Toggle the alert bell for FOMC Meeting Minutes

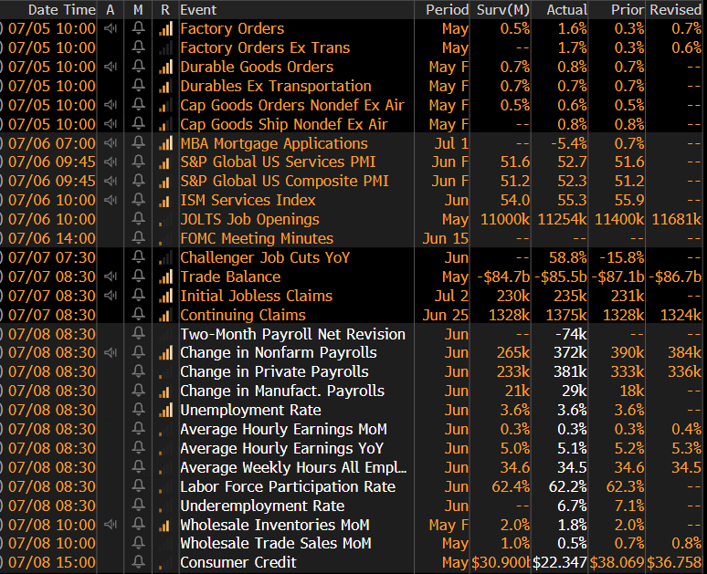(x=138, y=238)
